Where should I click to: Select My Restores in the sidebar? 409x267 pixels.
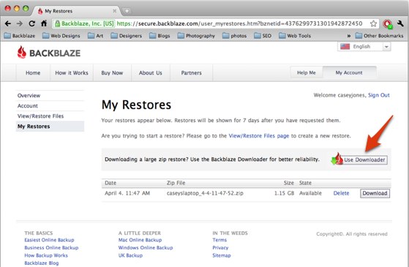[50, 127]
